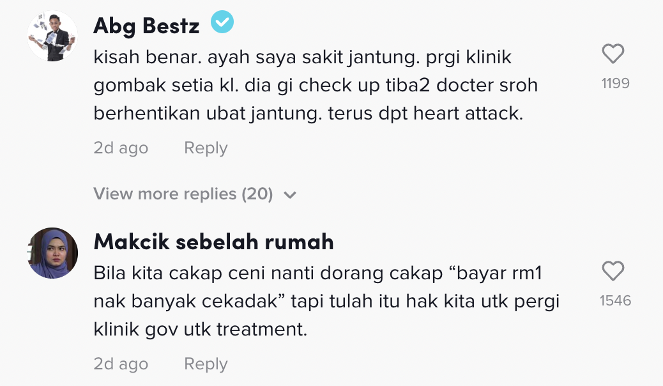Click the blue verified badge beside Abg Bestz
This screenshot has height=386, width=663.
coord(223,24)
